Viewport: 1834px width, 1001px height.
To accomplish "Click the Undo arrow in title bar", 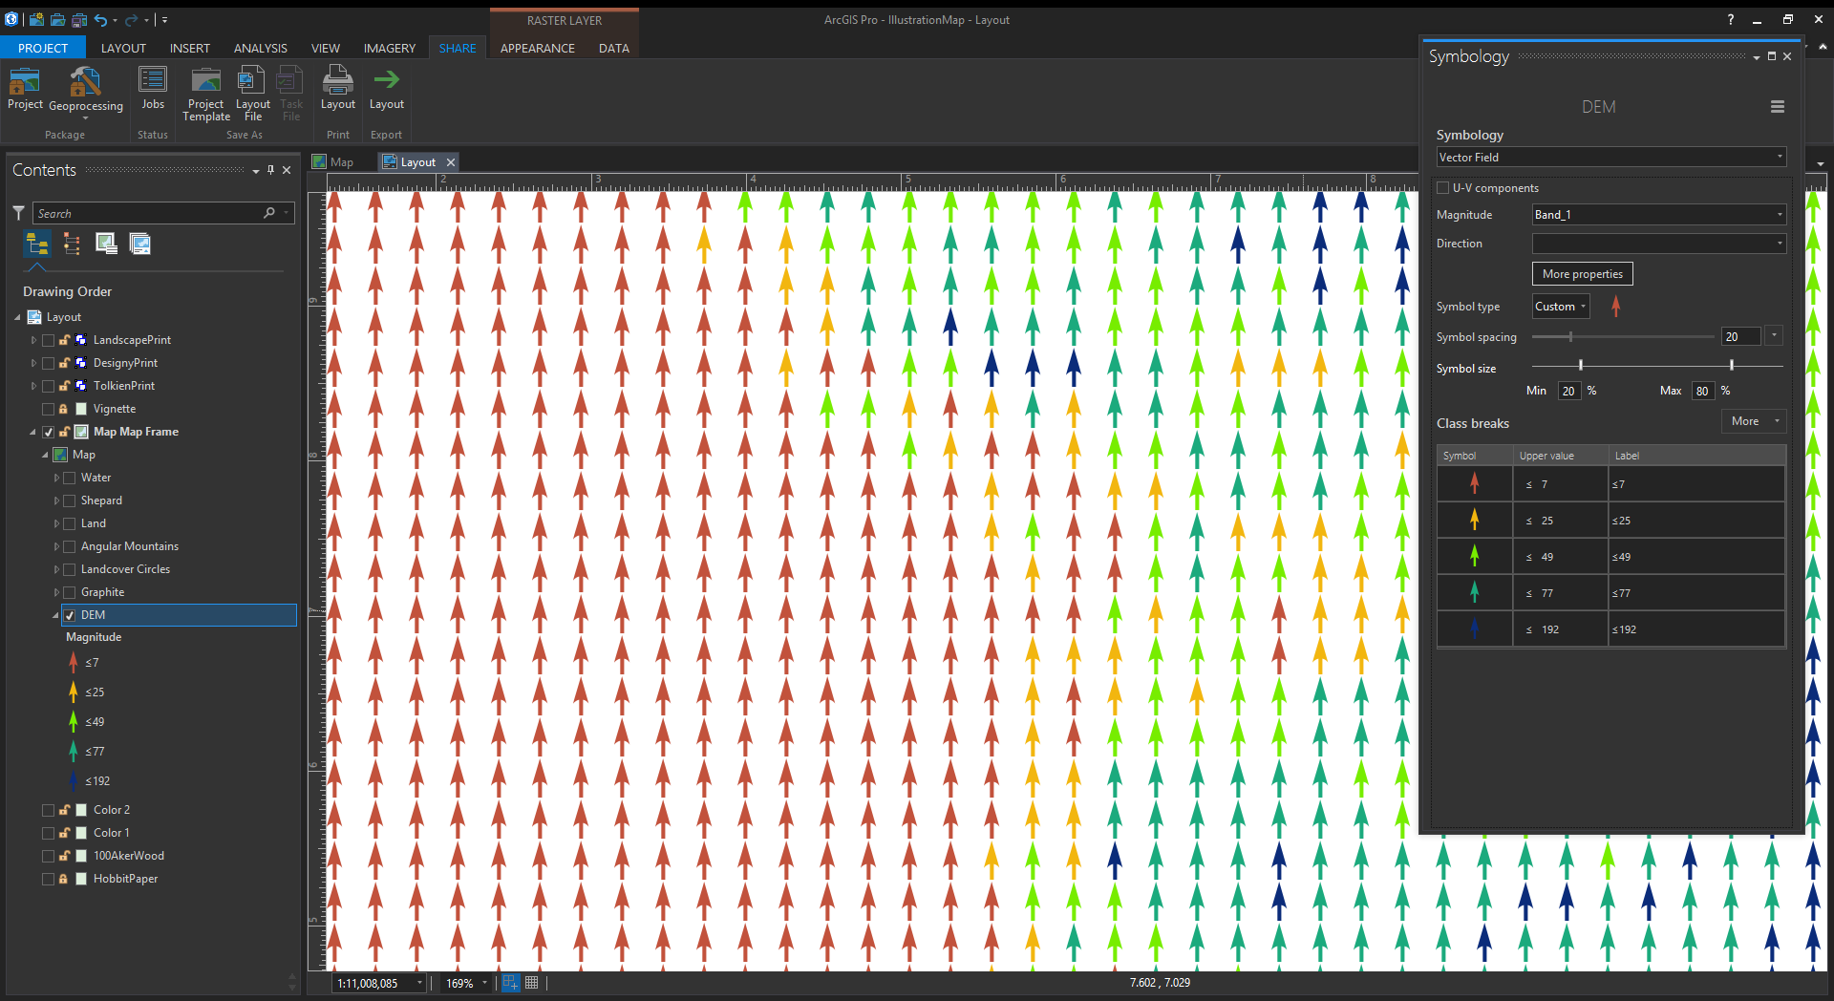I will (100, 19).
